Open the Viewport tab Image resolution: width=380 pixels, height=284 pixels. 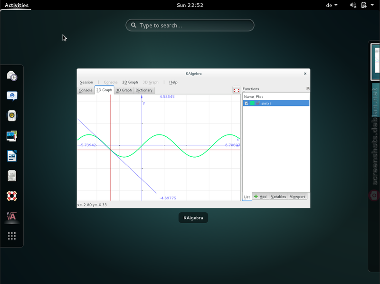pyautogui.click(x=297, y=197)
